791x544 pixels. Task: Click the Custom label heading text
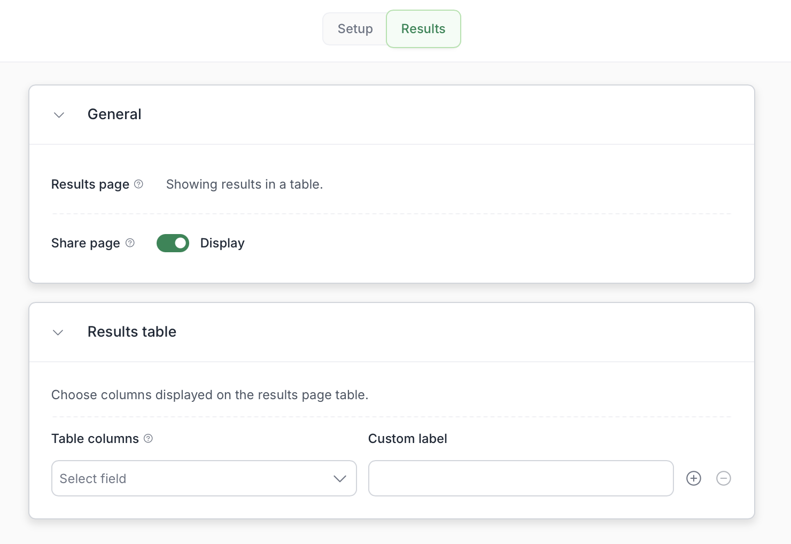(407, 439)
